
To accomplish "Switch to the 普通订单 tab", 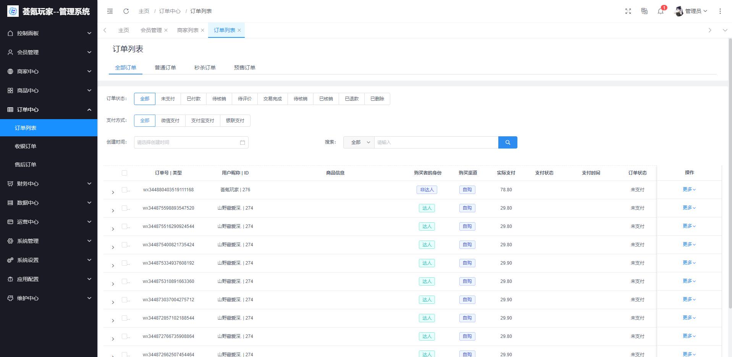I will coord(165,68).
